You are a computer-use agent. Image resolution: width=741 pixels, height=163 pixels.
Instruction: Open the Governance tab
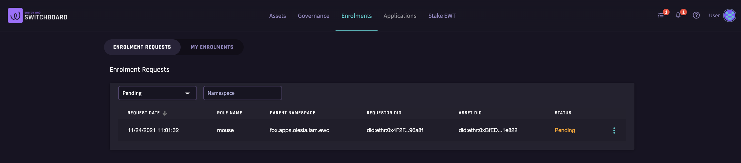coord(313,16)
